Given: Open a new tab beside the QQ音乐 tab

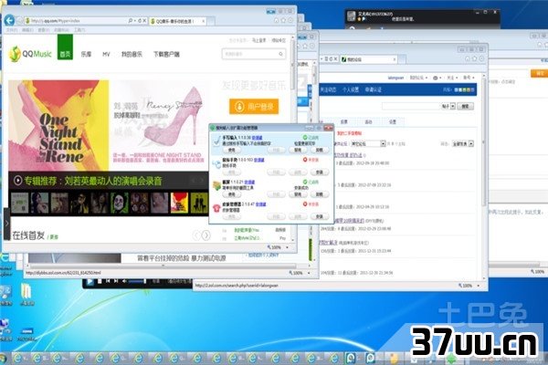Looking at the screenshot, I should pyautogui.click(x=211, y=21).
